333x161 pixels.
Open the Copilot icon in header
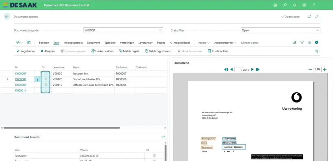[275, 5]
